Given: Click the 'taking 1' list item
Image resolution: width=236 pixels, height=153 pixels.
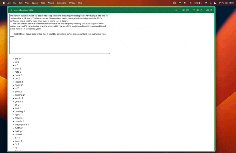Looking at the screenshot, I should pos(19,131).
